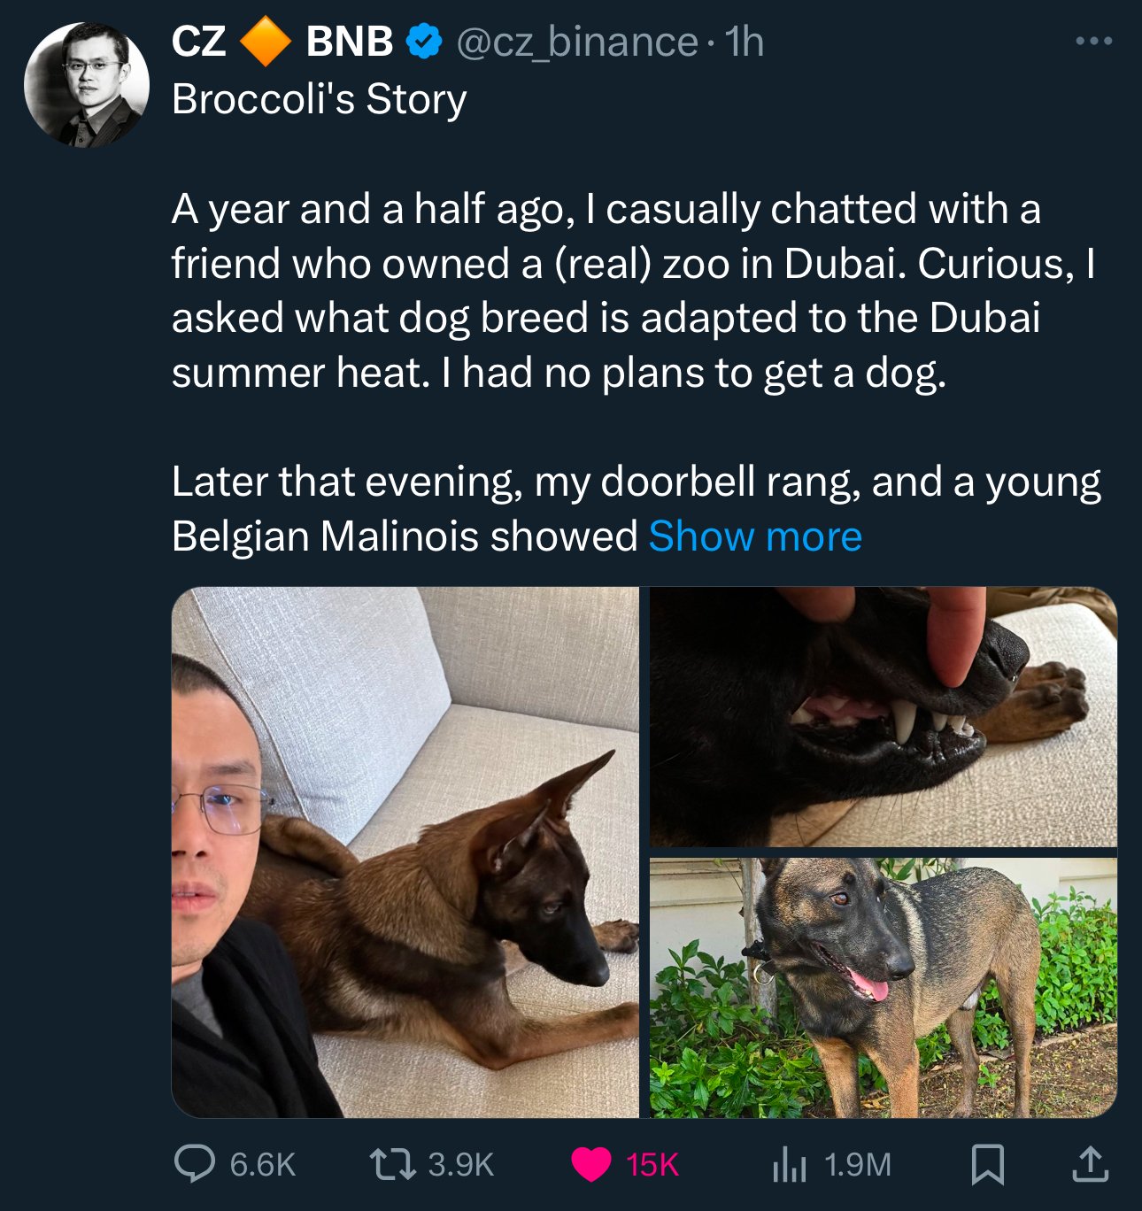This screenshot has height=1211, width=1142.
Task: View analytics bar chart icon
Action: click(x=790, y=1164)
